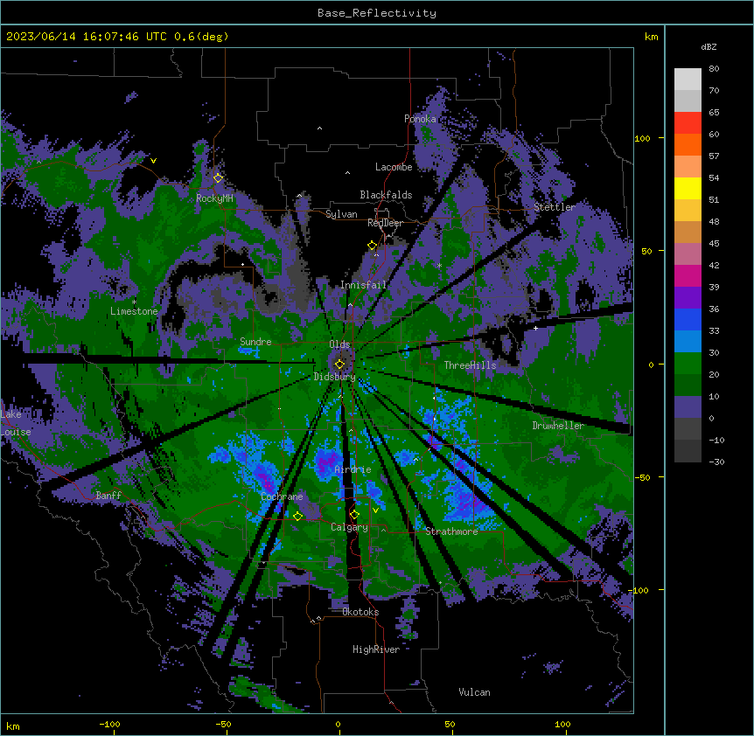Choose the salmon 57-54 dBZ legend swatch
The width and height of the screenshot is (754, 736).
[688, 167]
